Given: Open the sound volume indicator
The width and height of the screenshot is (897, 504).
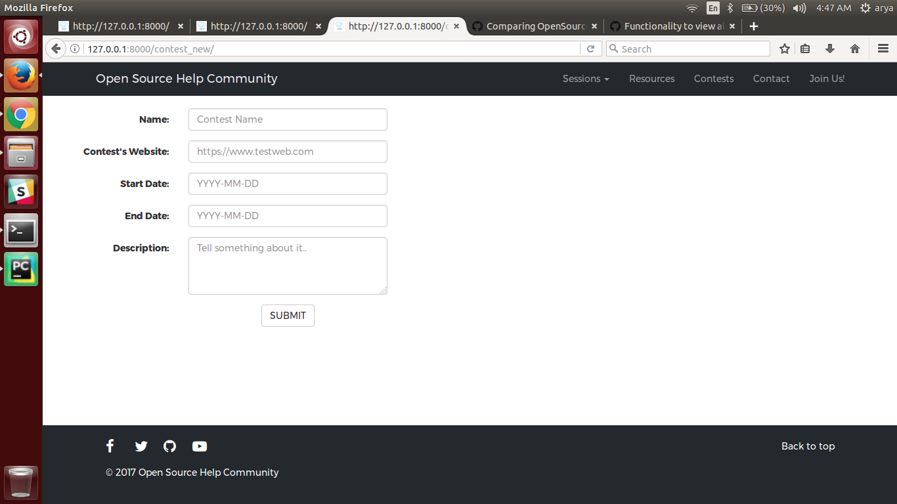Looking at the screenshot, I should 799,8.
